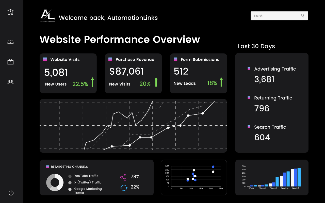
Task: Focus the Search input field
Action: coord(279,16)
